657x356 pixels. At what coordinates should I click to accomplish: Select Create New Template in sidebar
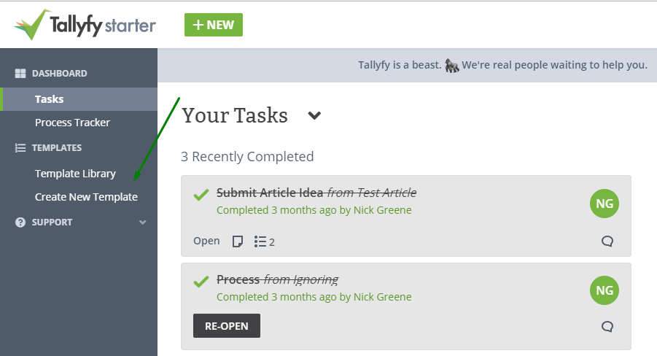(86, 197)
